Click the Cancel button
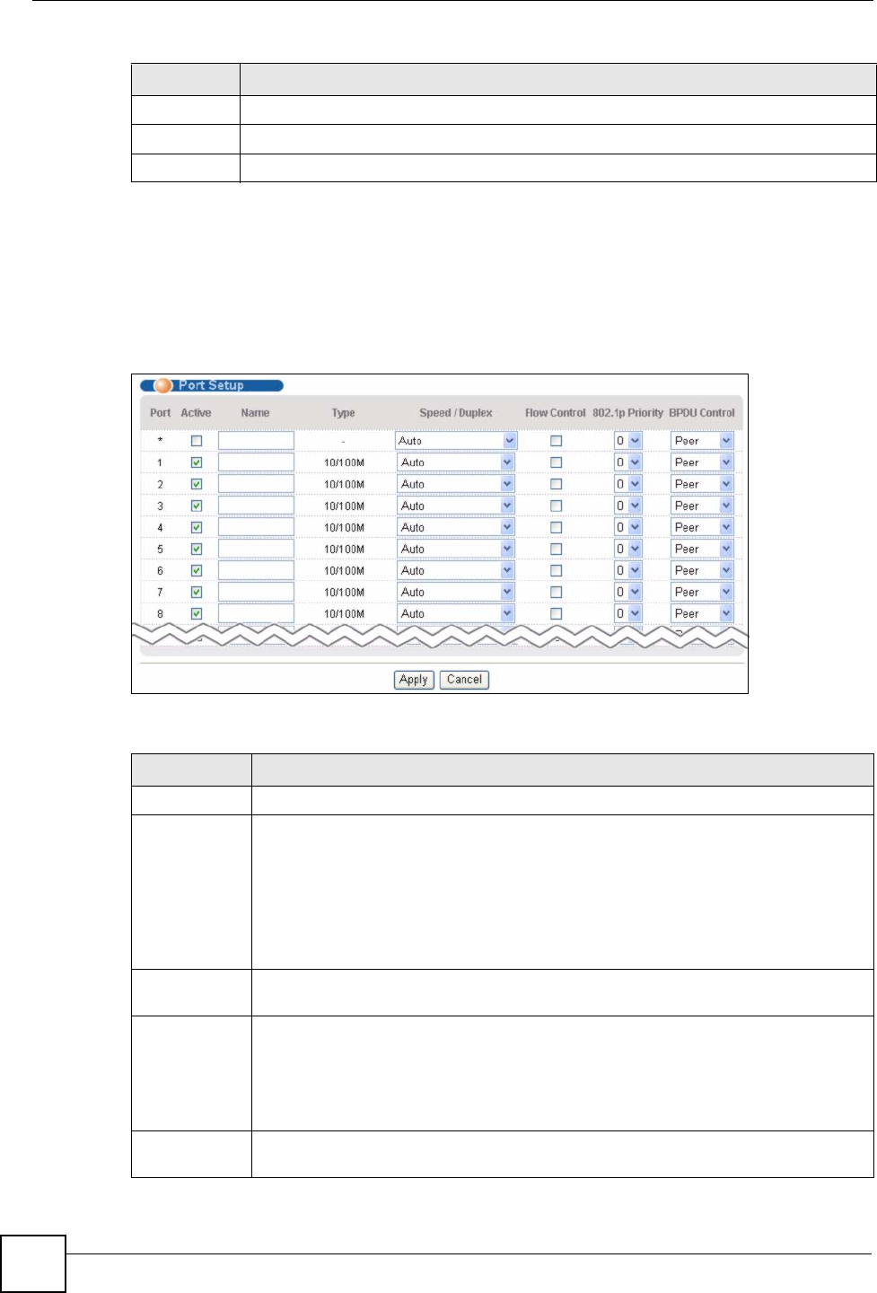Screen dimensions: 877x1293 464,680
